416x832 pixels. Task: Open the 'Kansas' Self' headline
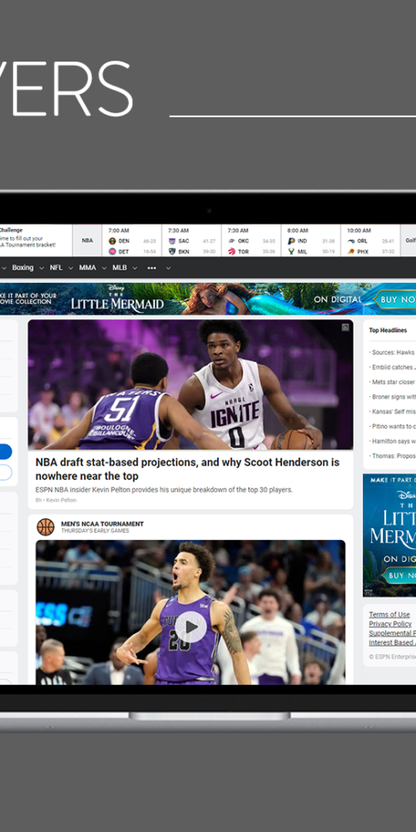pos(393,412)
